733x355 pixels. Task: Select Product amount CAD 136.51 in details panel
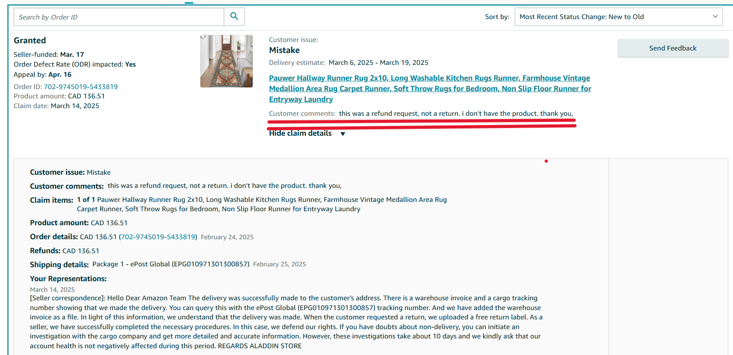point(79,223)
